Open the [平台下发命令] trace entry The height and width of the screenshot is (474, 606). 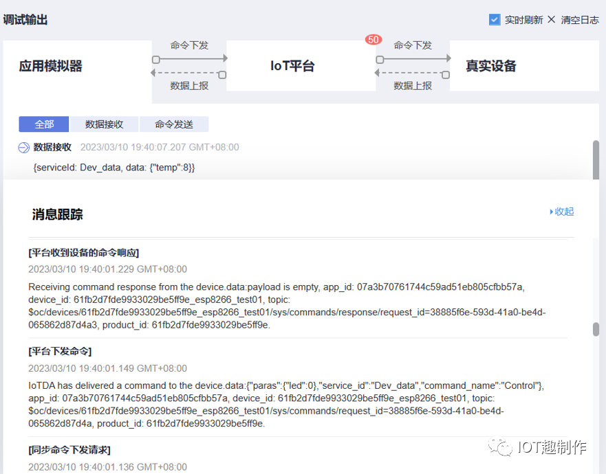click(x=60, y=351)
